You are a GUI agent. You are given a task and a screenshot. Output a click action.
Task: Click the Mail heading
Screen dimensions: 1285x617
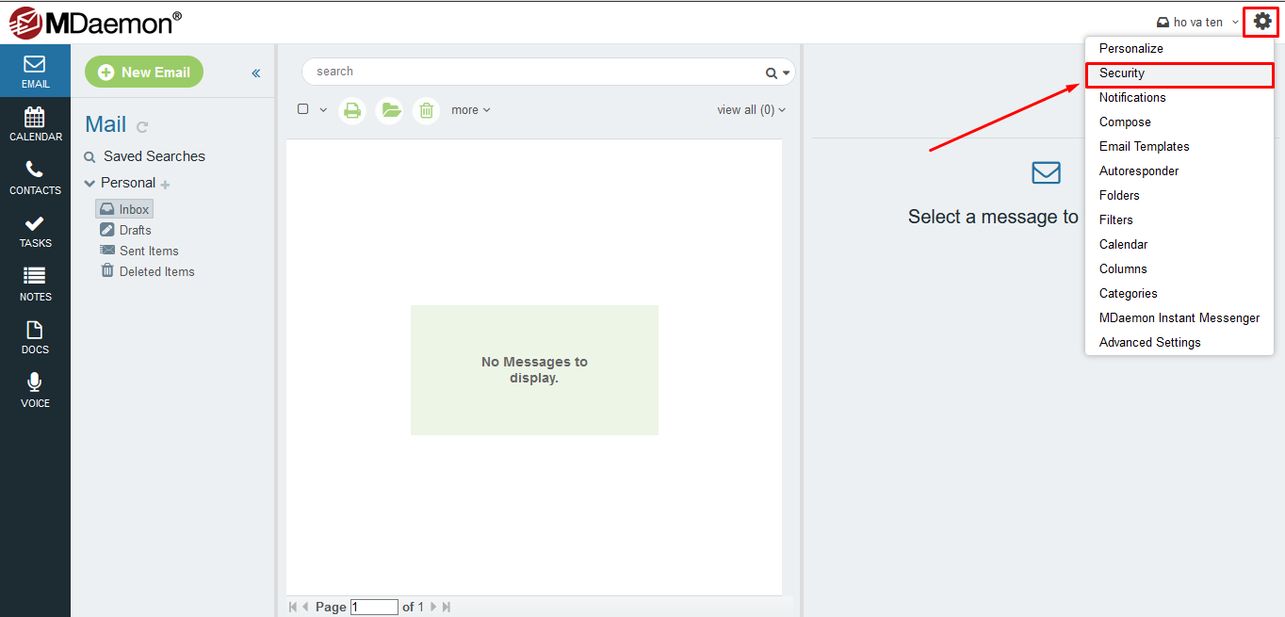106,124
